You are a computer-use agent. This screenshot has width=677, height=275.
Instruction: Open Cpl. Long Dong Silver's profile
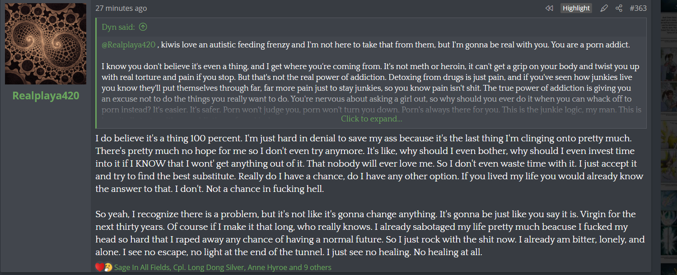[x=209, y=267]
